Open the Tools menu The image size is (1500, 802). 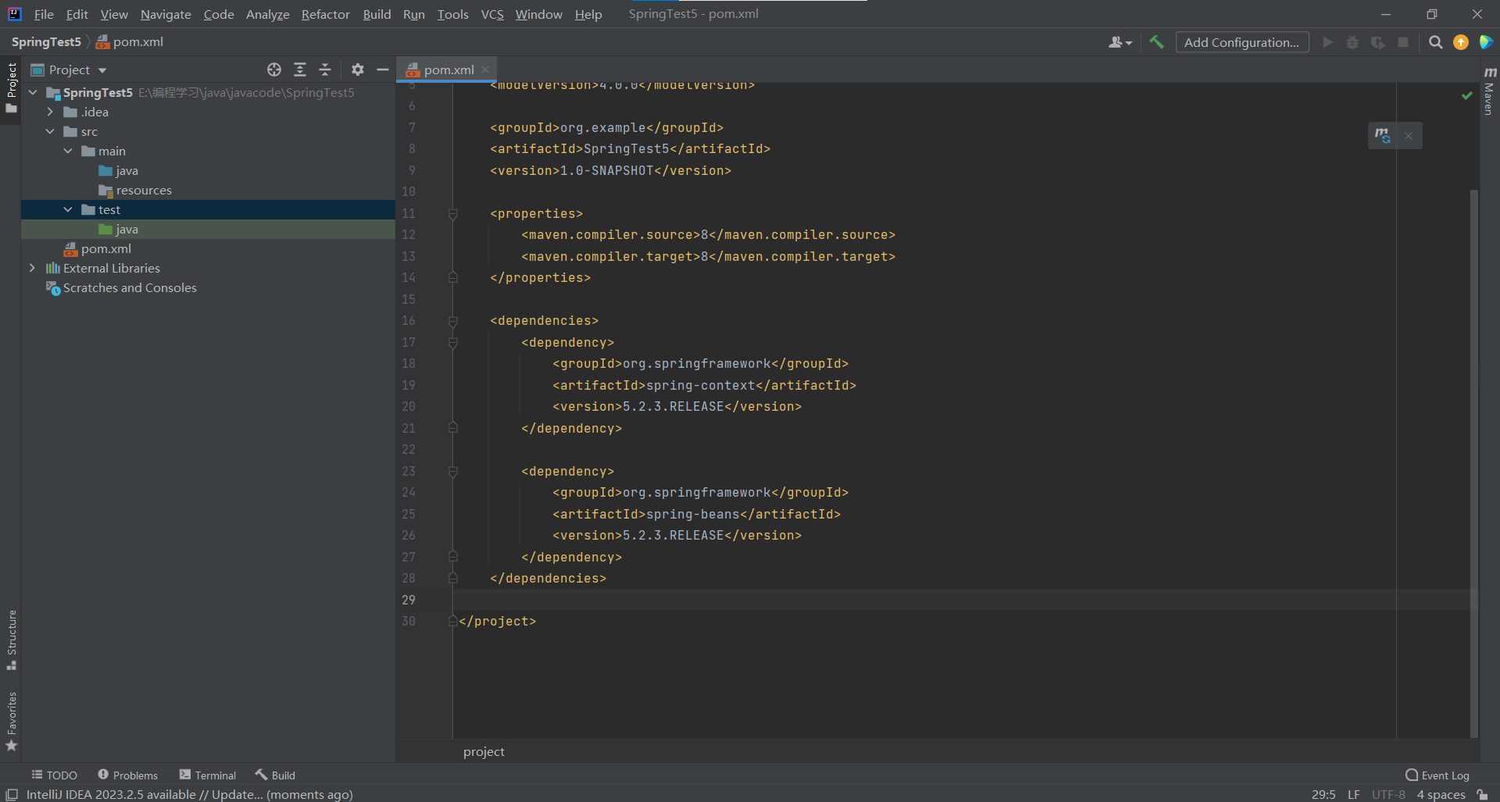452,14
